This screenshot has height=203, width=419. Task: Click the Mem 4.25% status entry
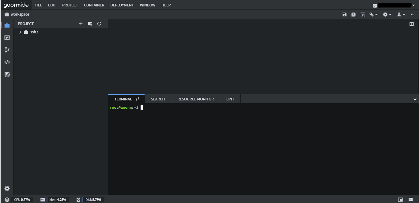tap(58, 200)
